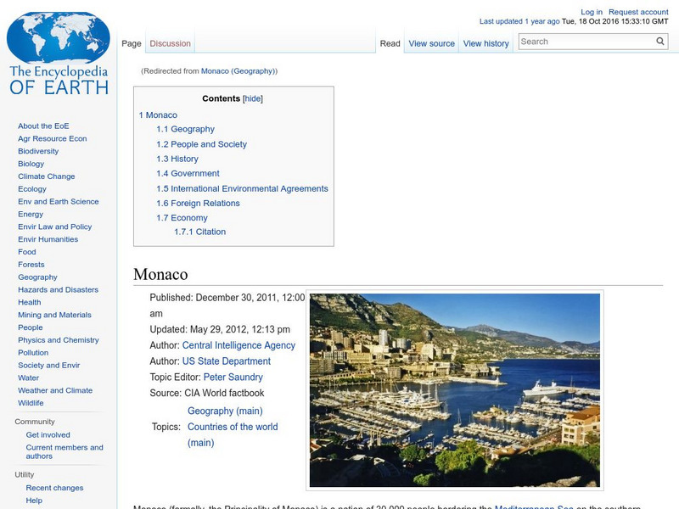The width and height of the screenshot is (679, 509).
Task: Open Ecology topic in sidebar
Action: (x=32, y=188)
